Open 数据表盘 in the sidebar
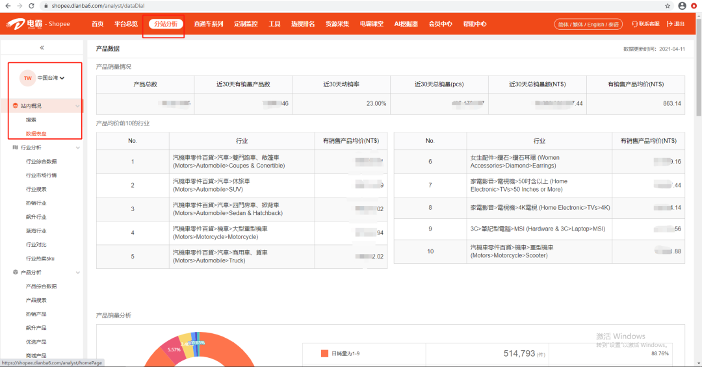The image size is (702, 367). pos(36,133)
